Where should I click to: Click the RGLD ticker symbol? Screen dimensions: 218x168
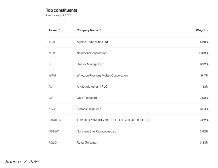(53, 143)
